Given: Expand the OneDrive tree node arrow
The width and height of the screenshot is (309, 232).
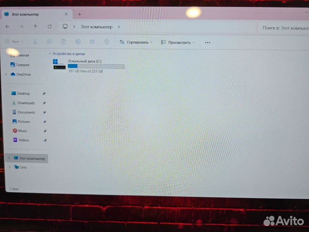Looking at the screenshot, I should click(6, 74).
